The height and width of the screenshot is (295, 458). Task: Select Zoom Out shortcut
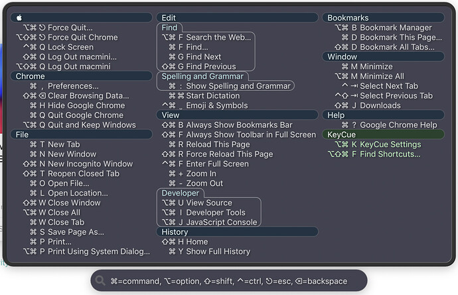click(196, 183)
